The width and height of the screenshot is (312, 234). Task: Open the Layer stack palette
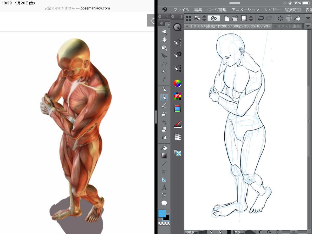pyautogui.click(x=178, y=137)
